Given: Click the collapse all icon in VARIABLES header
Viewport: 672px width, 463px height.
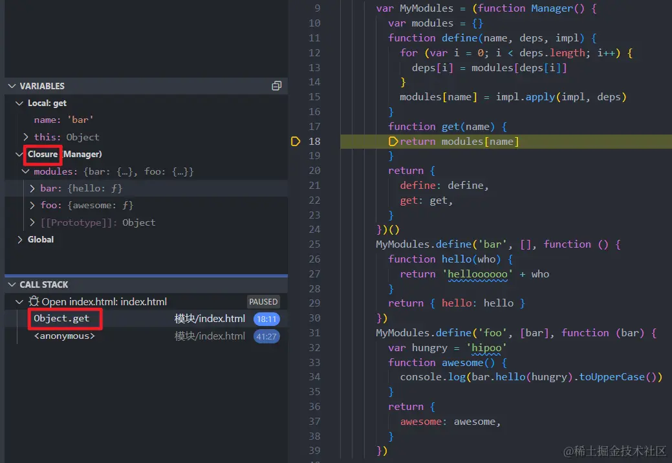Looking at the screenshot, I should pos(276,86).
